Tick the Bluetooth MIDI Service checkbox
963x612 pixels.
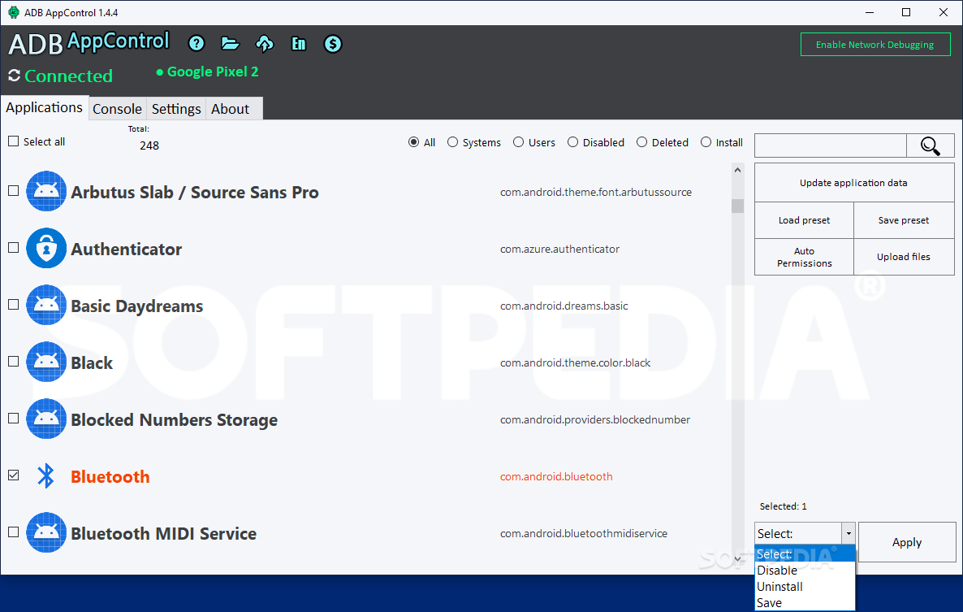pyautogui.click(x=14, y=532)
